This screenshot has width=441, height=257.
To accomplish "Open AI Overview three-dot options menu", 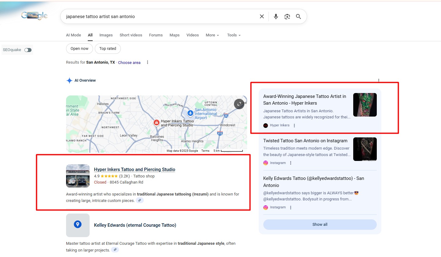I will point(379,80).
